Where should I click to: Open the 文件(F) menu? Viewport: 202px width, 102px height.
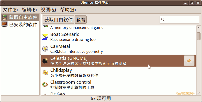point(10,10)
